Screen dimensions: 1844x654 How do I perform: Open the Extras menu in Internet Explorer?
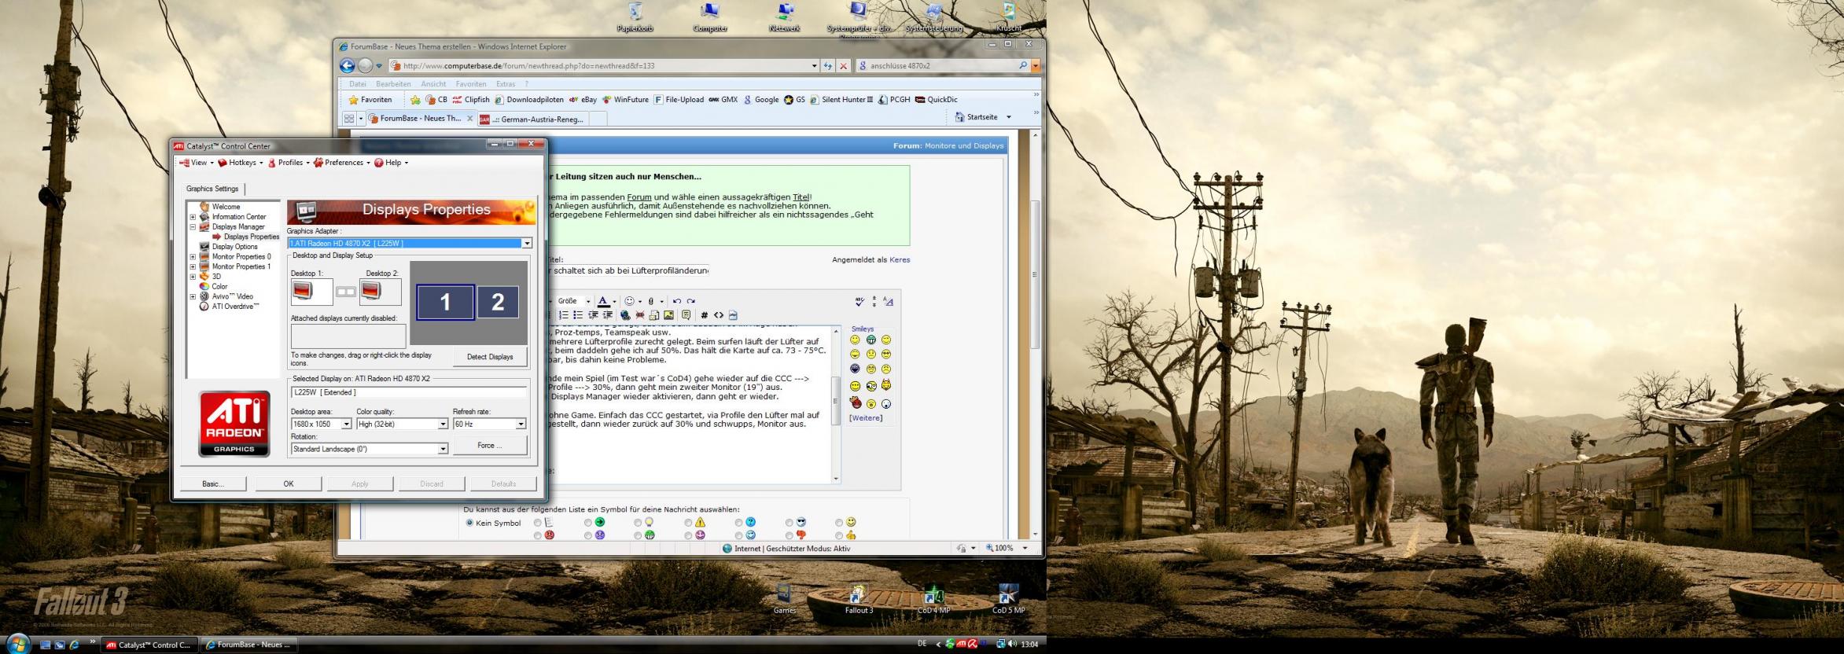506,84
